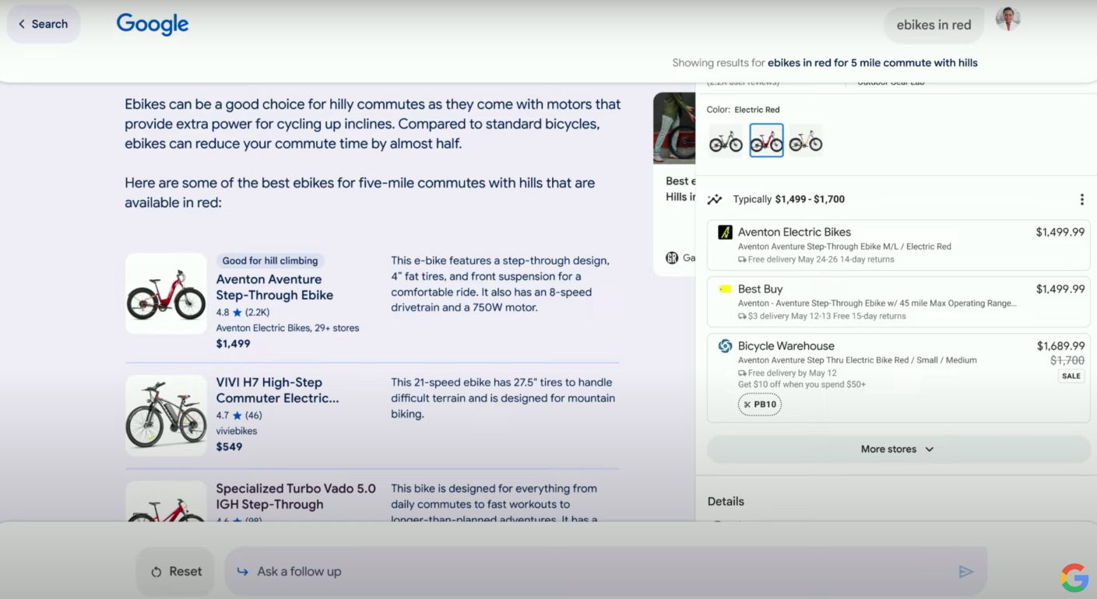Click the 'Good for hill climbing' tag
1097x599 pixels.
coord(270,261)
